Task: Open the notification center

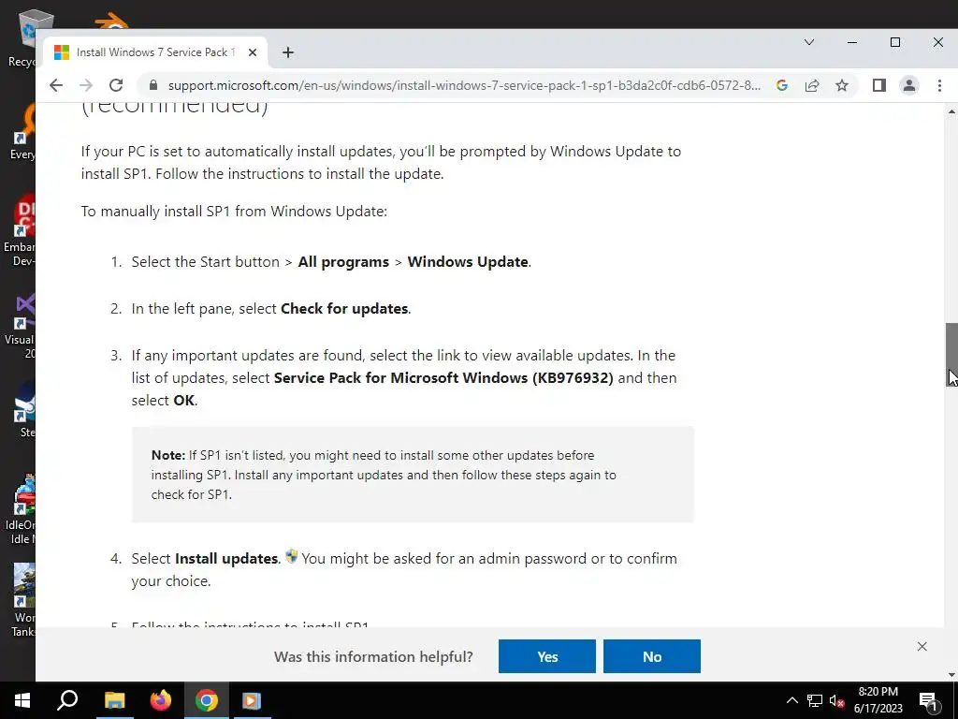Action: coord(928,700)
